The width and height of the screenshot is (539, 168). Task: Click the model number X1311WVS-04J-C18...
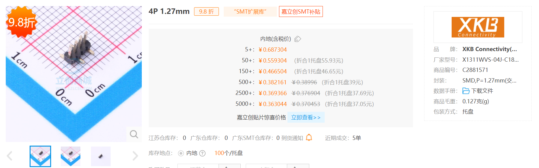click(x=490, y=60)
